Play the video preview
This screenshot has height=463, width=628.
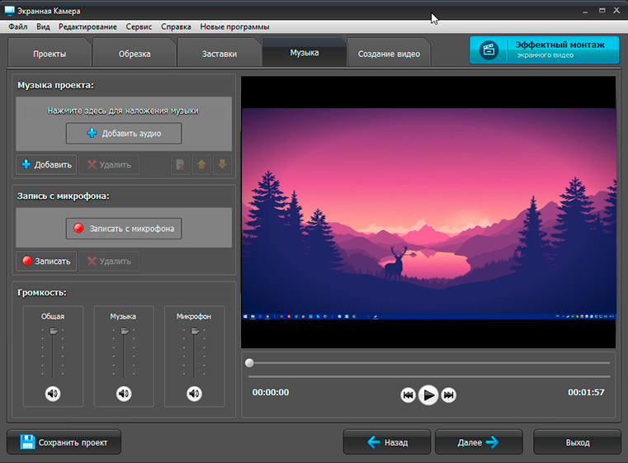pos(428,394)
